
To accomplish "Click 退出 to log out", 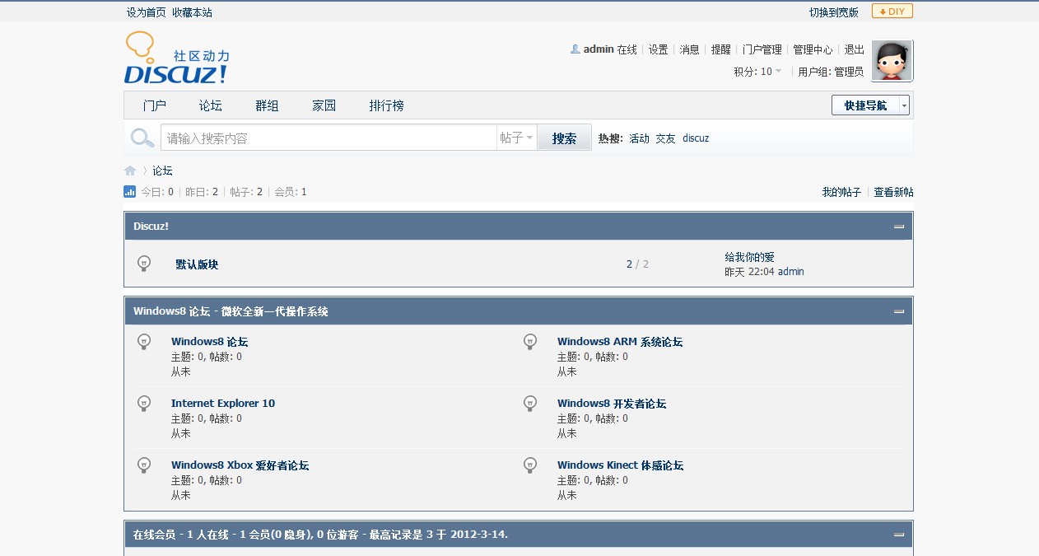I will tap(855, 49).
